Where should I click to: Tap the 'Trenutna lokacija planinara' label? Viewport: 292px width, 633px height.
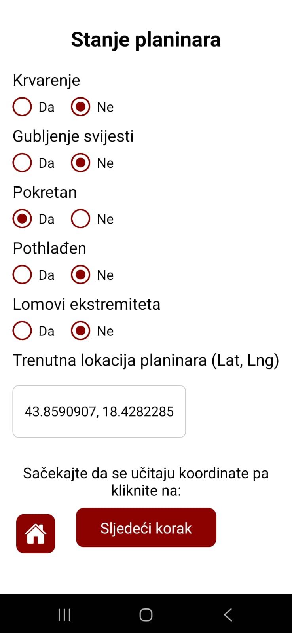click(x=146, y=360)
